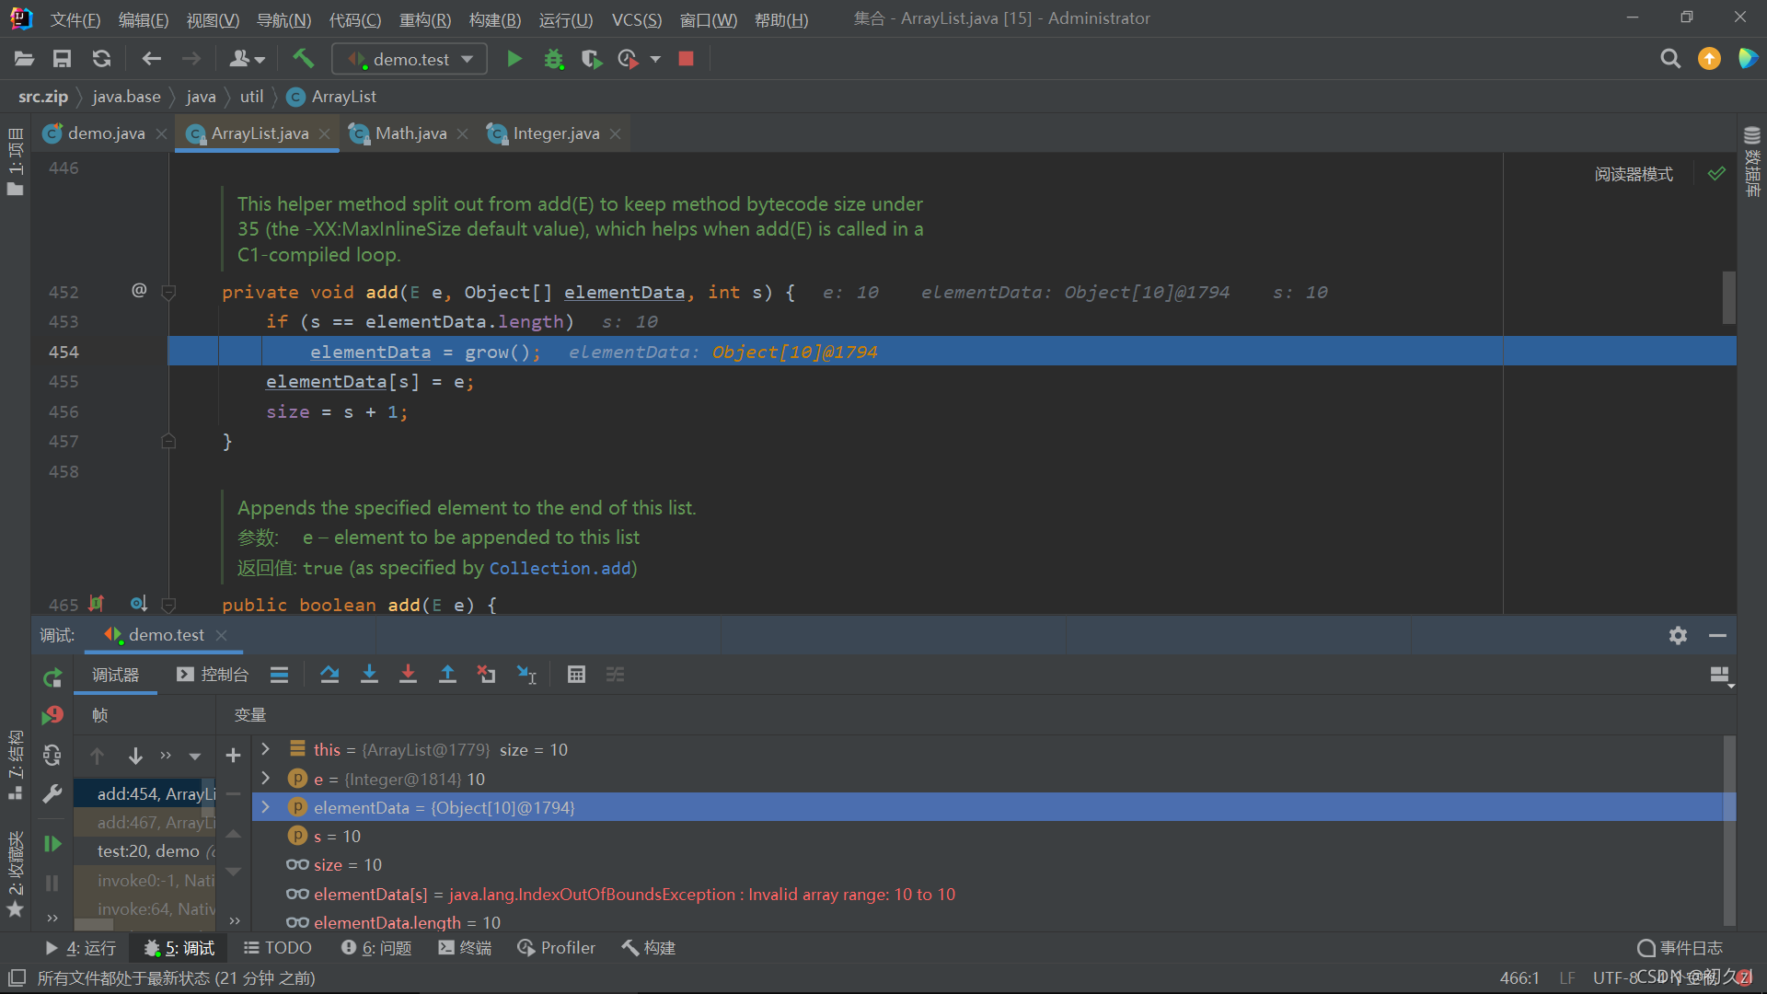
Task: Open frames filter dropdown arrow
Action: pos(195,757)
